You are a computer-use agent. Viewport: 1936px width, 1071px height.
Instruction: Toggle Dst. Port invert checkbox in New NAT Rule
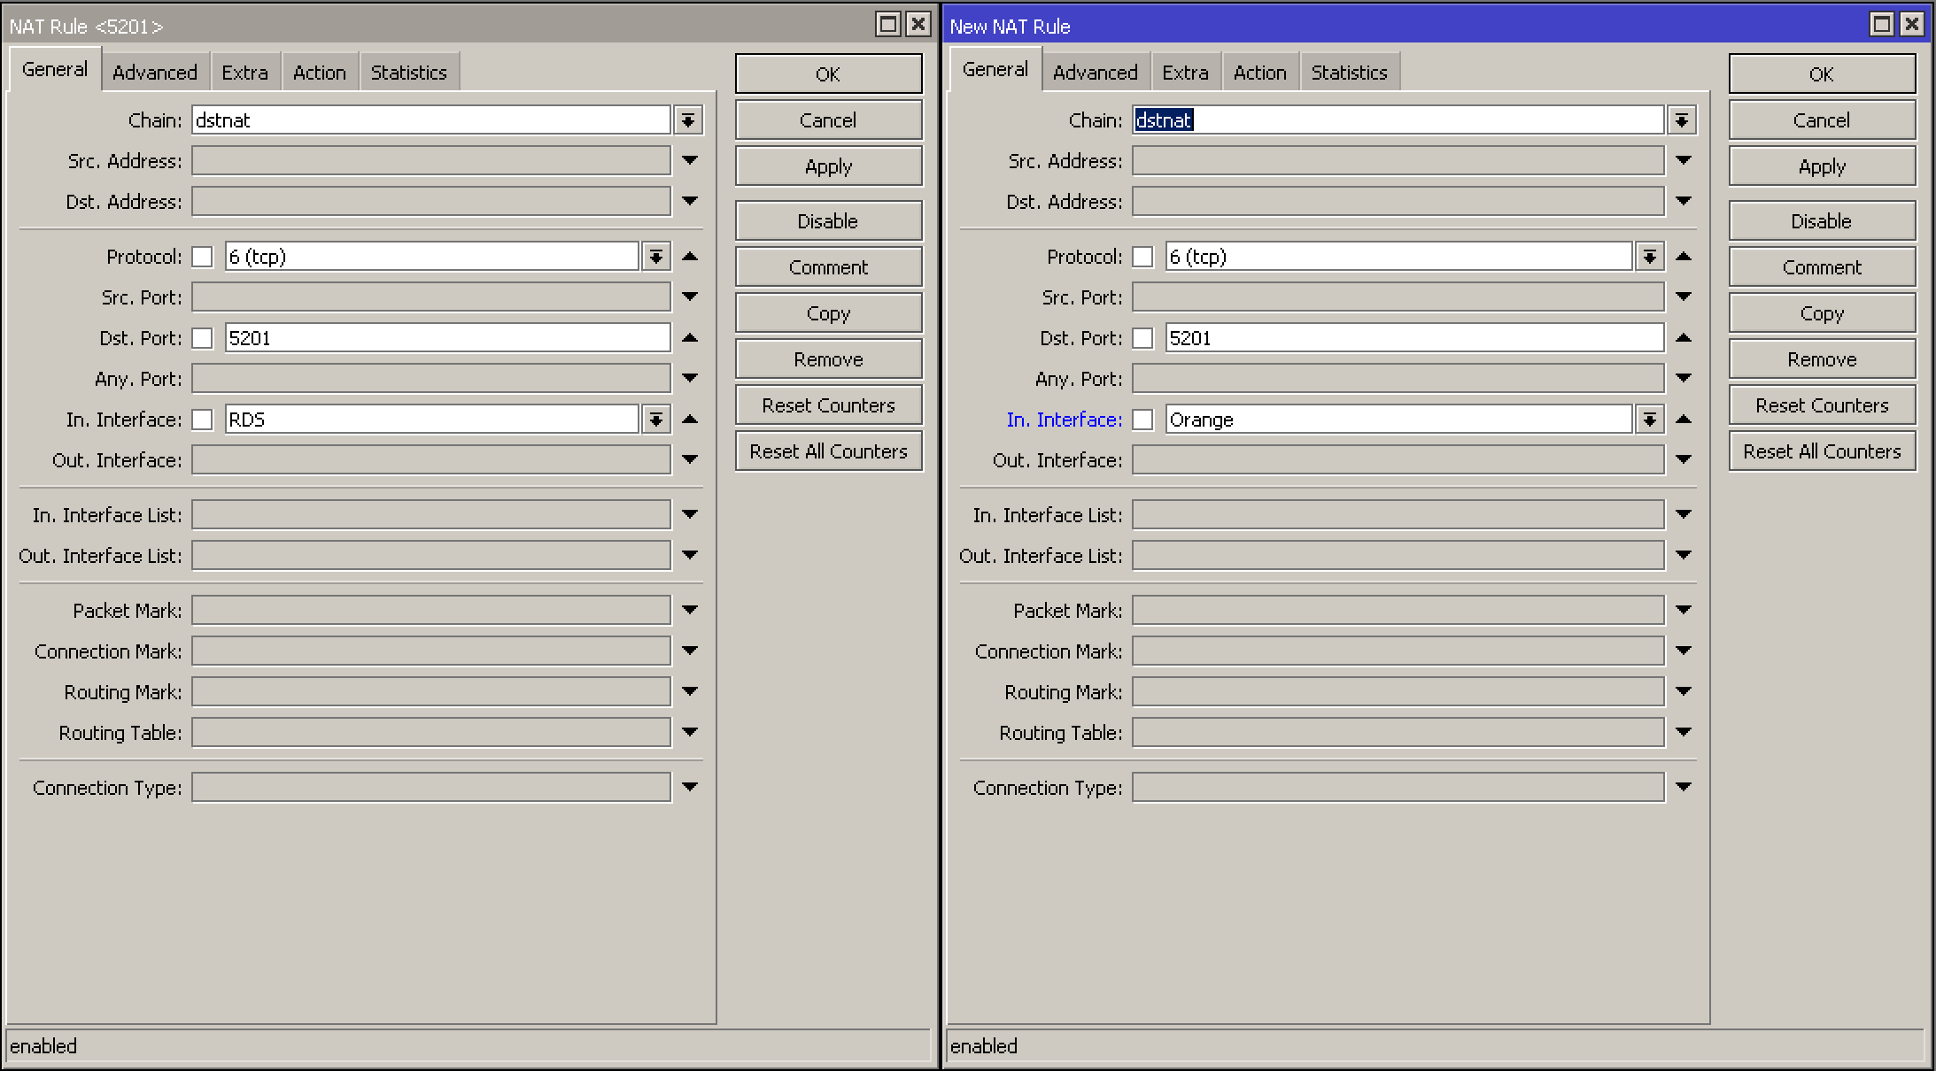(x=1143, y=338)
